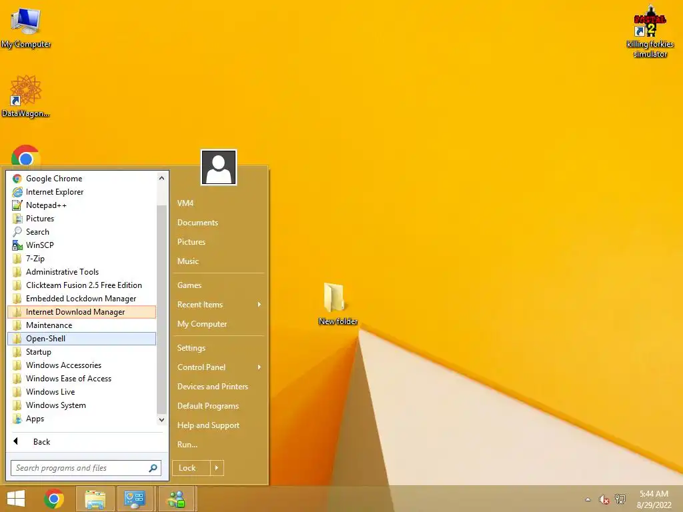Open the 7-Zip folder
Screen dimensions: 683x512
pos(81,259)
